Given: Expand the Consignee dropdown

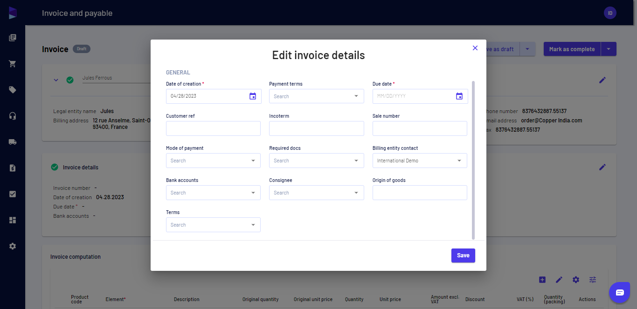Looking at the screenshot, I should coord(356,193).
